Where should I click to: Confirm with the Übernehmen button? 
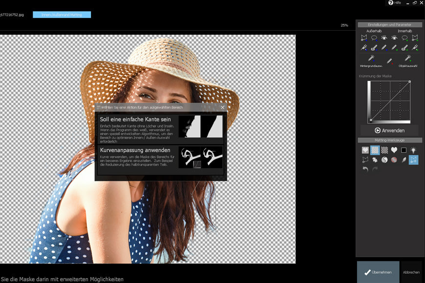[378, 272]
